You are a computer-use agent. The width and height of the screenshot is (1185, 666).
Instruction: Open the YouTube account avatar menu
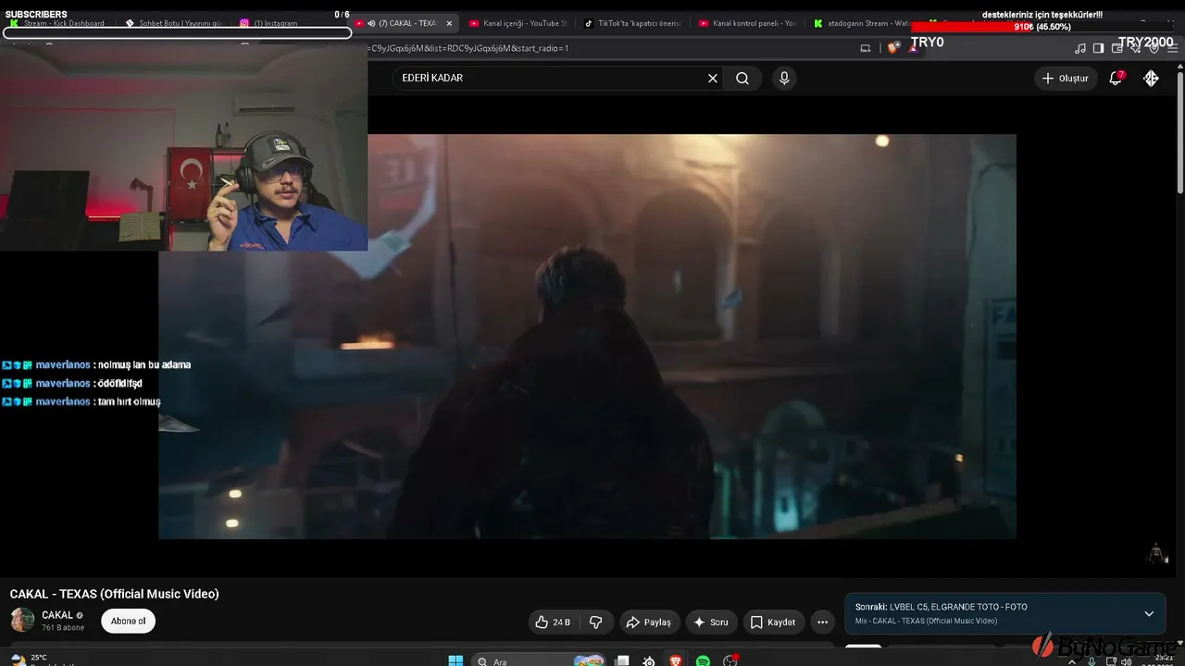(1151, 79)
